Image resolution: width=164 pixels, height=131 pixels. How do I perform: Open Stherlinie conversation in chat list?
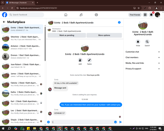tap(22, 38)
